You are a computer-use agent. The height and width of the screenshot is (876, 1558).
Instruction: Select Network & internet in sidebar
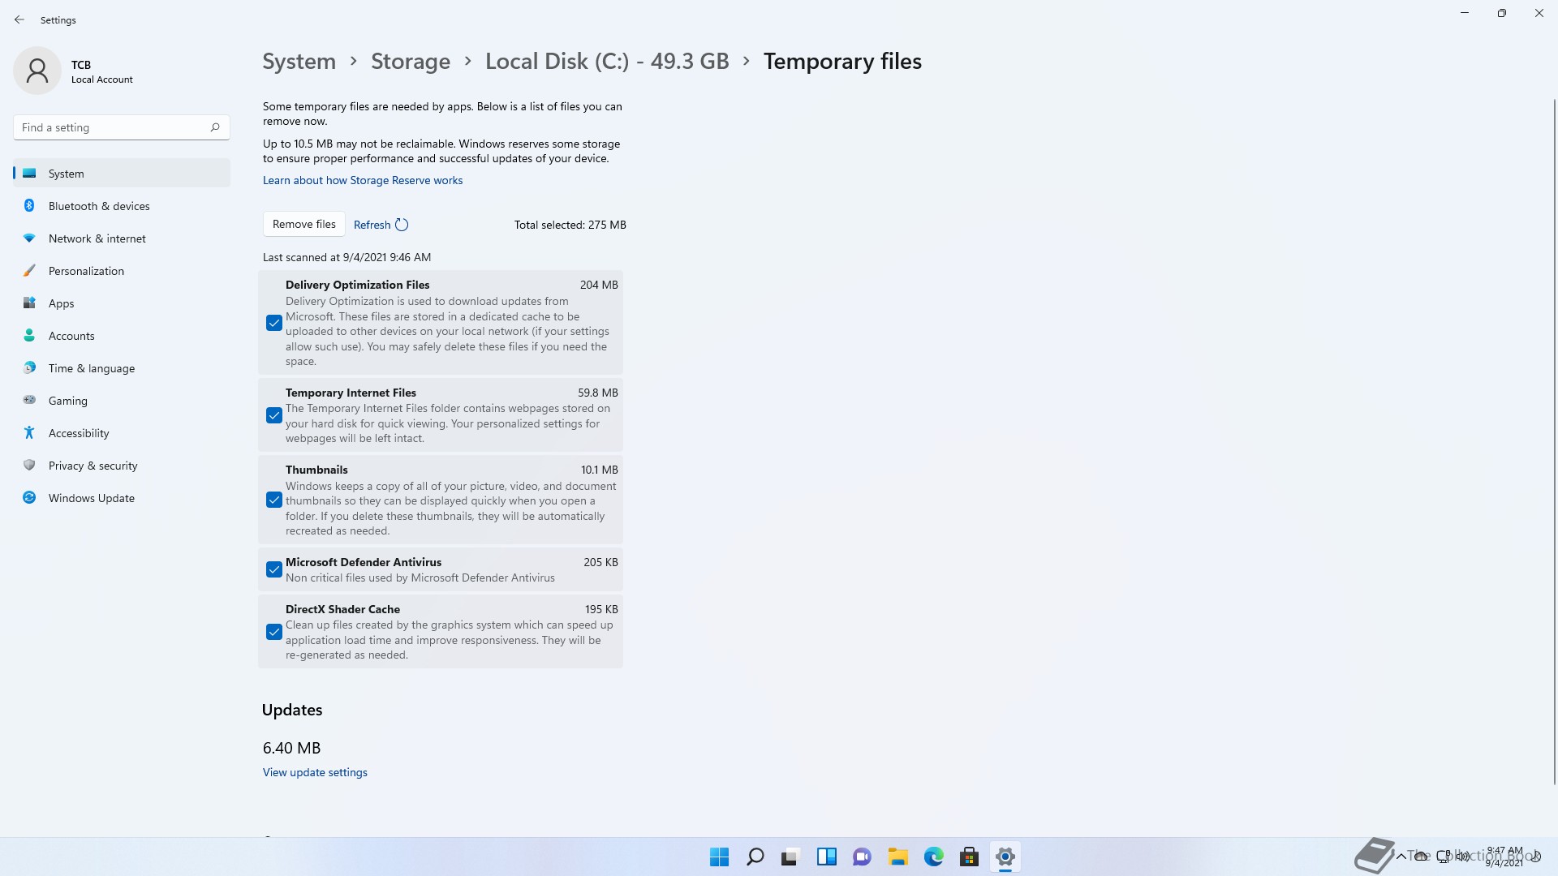pos(122,238)
